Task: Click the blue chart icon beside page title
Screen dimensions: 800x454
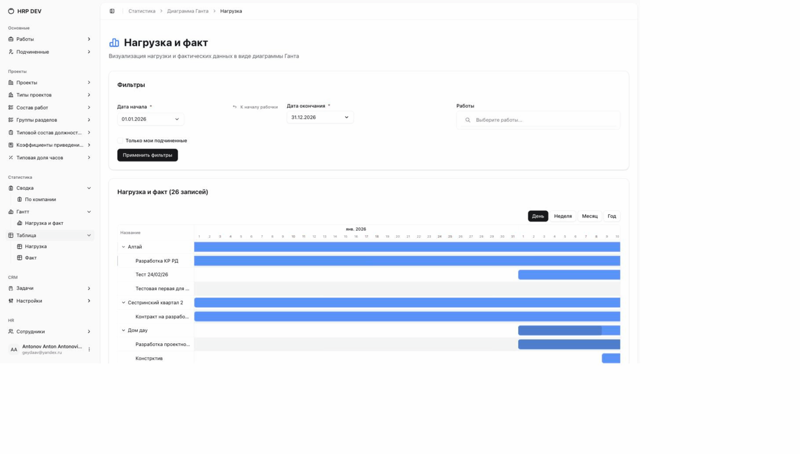Action: [x=114, y=43]
